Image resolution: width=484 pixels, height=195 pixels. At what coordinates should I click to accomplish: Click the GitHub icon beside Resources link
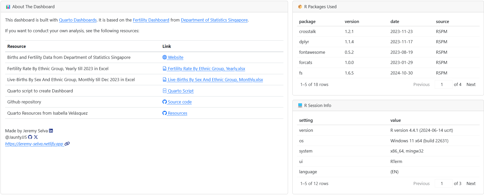pyautogui.click(x=164, y=113)
